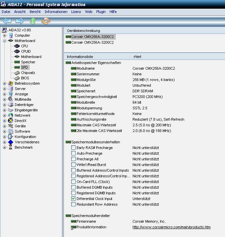Click the Betriebssystem Windows flag icon

11,83
